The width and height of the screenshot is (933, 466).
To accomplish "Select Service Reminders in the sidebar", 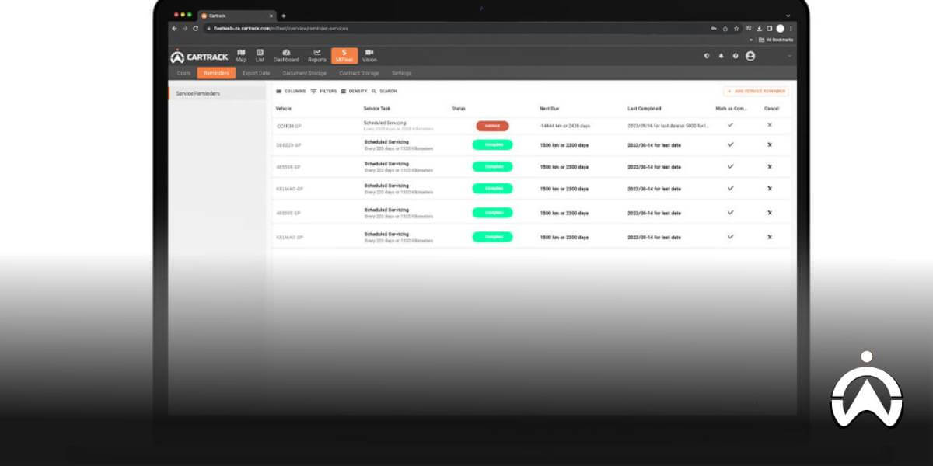I will point(217,93).
